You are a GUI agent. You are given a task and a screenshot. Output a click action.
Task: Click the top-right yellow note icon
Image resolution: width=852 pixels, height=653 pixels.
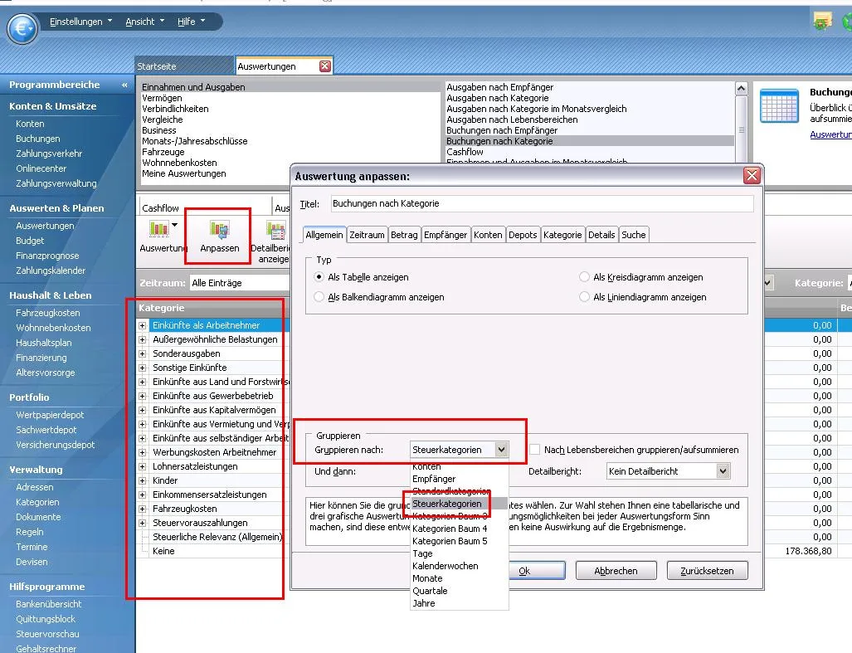click(x=822, y=22)
